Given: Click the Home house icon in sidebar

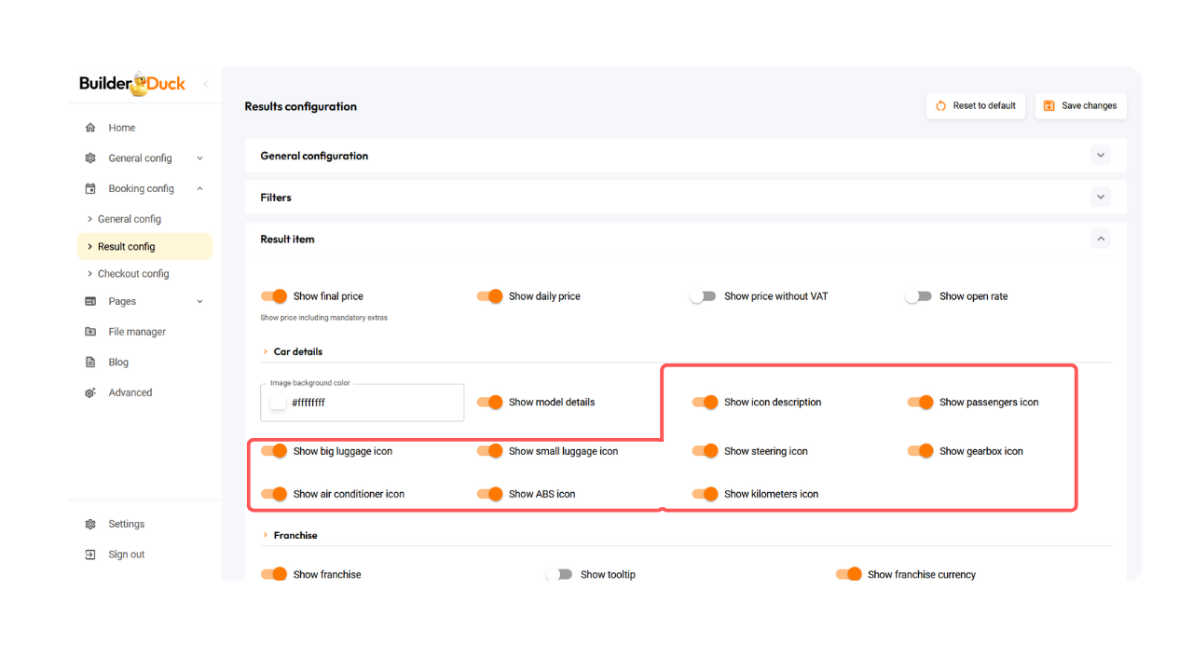Looking at the screenshot, I should 90,128.
